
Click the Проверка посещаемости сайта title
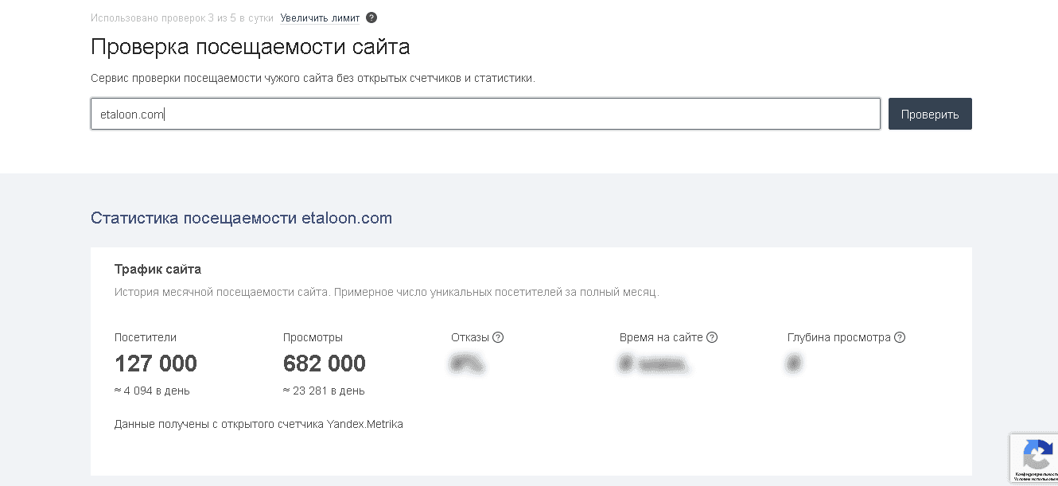250,46
